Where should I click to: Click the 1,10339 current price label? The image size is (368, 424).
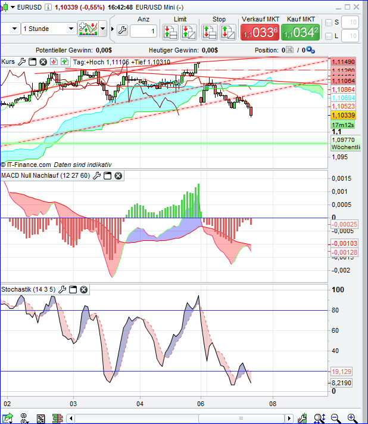coord(343,115)
